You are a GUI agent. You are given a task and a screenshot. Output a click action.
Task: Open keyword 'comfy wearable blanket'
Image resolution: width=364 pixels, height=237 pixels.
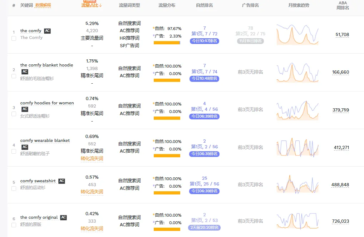click(x=45, y=140)
